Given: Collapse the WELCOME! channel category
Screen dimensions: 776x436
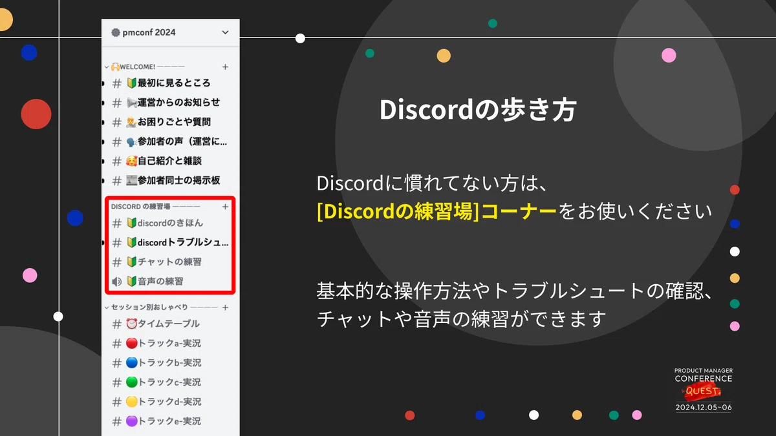Looking at the screenshot, I should (107, 67).
